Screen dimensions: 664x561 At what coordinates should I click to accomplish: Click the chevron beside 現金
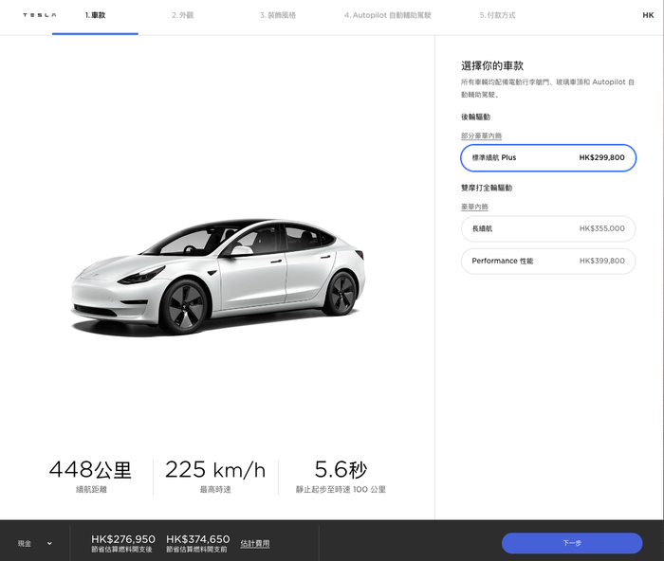tap(49, 544)
